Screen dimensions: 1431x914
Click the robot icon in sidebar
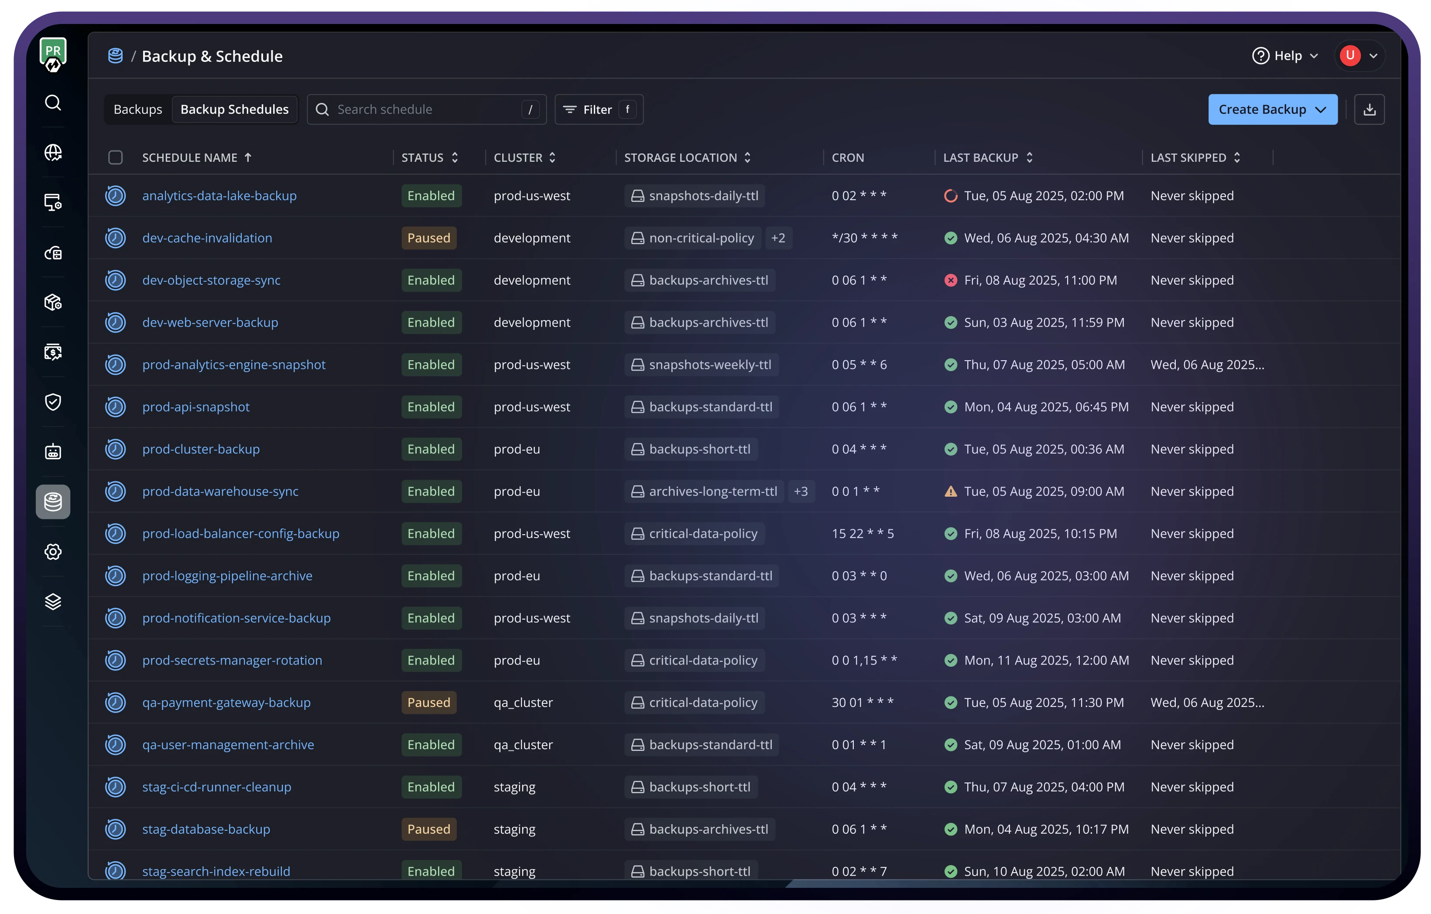click(53, 452)
